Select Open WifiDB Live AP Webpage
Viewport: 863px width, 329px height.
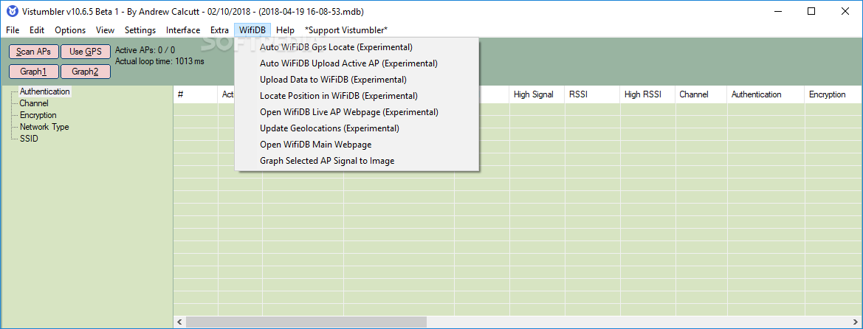point(357,112)
